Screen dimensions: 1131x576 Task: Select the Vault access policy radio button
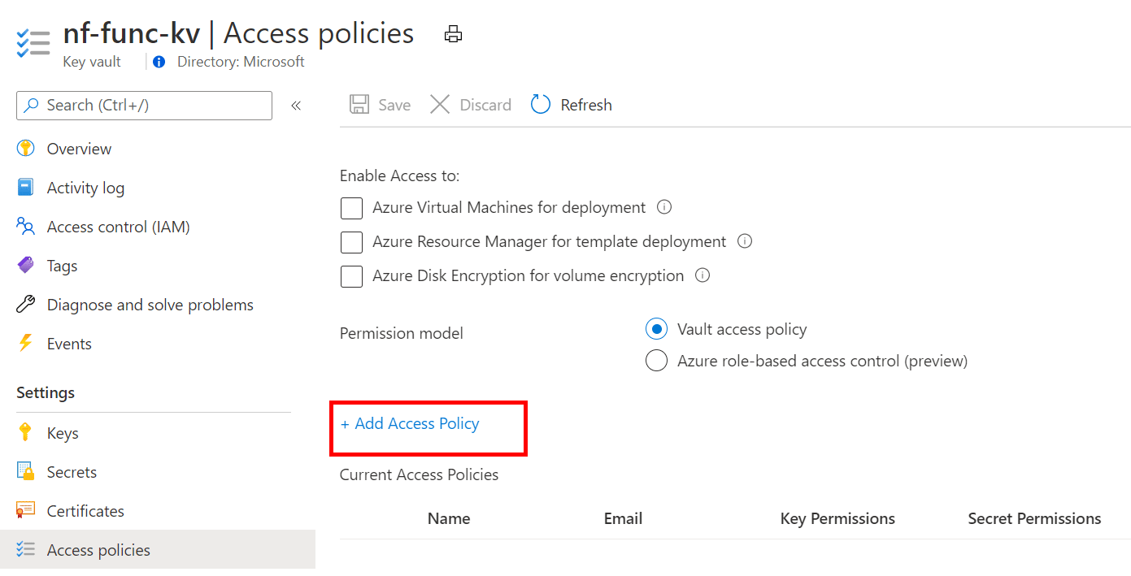(x=656, y=329)
